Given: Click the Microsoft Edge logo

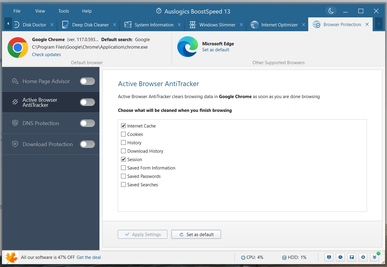Looking at the screenshot, I should (188, 47).
